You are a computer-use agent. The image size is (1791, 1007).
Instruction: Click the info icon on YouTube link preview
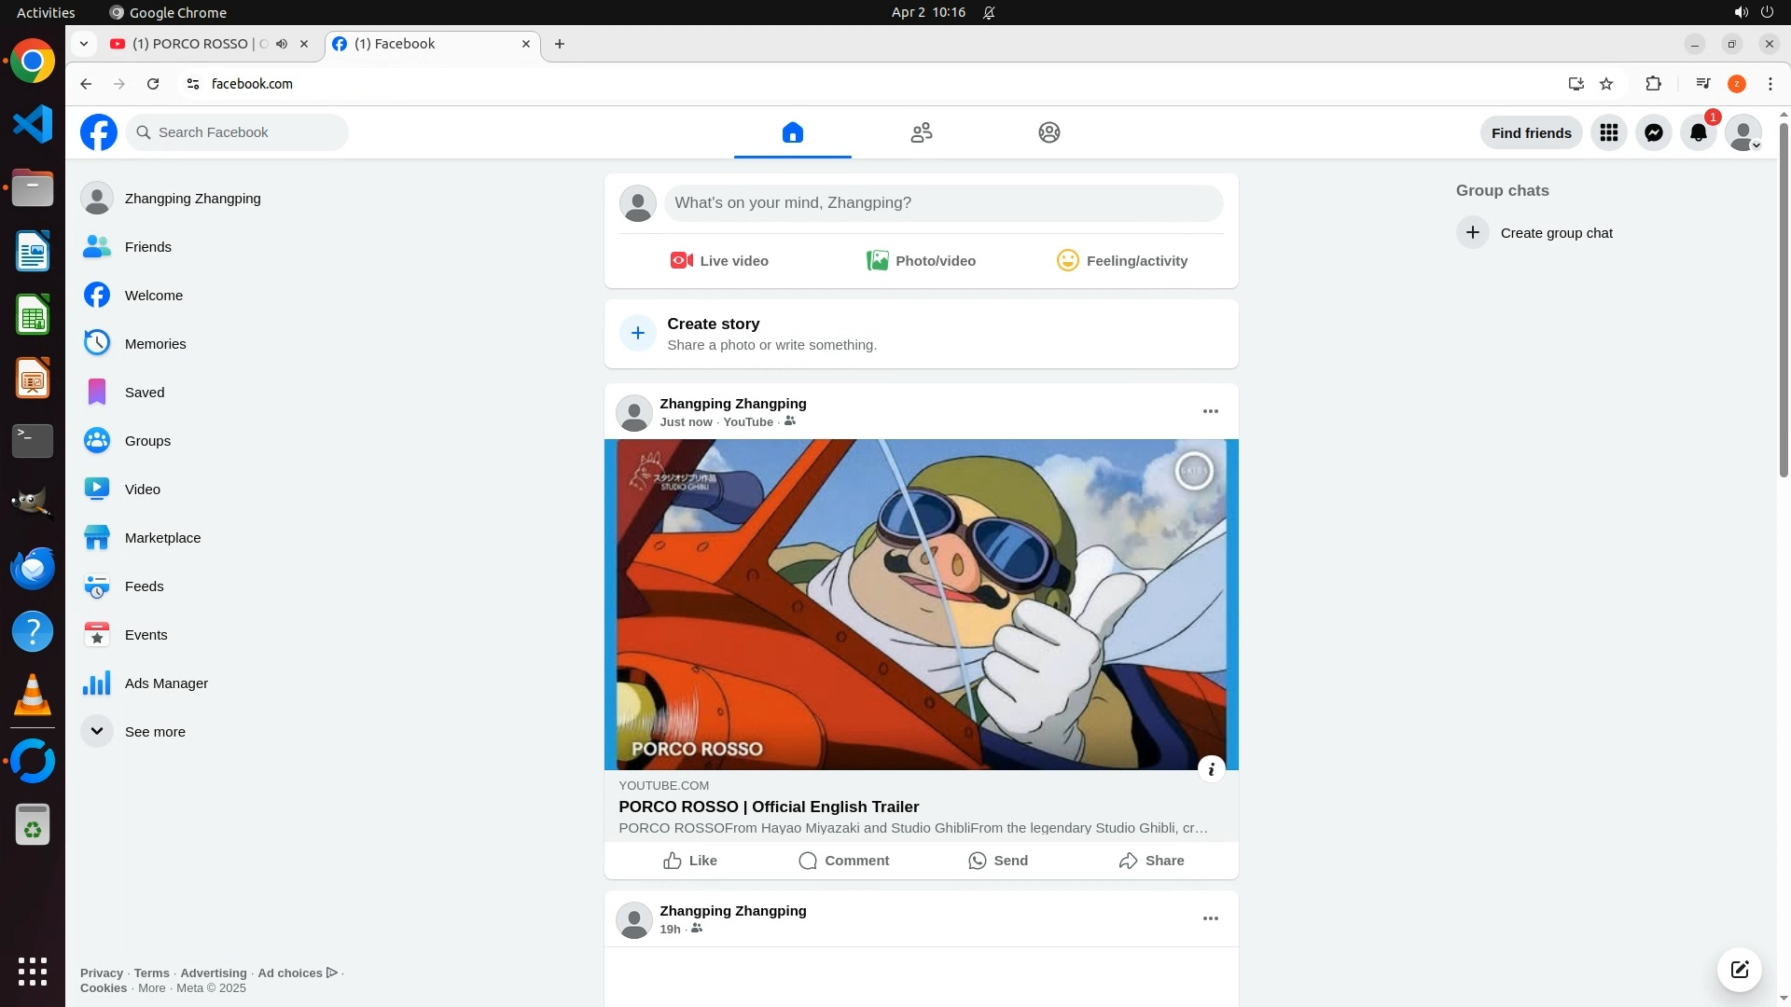coord(1210,769)
